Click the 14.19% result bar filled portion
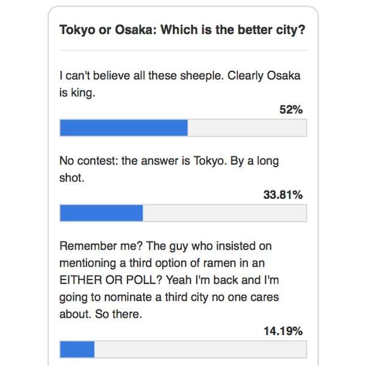Viewport: 366px width, 366px height. click(77, 350)
